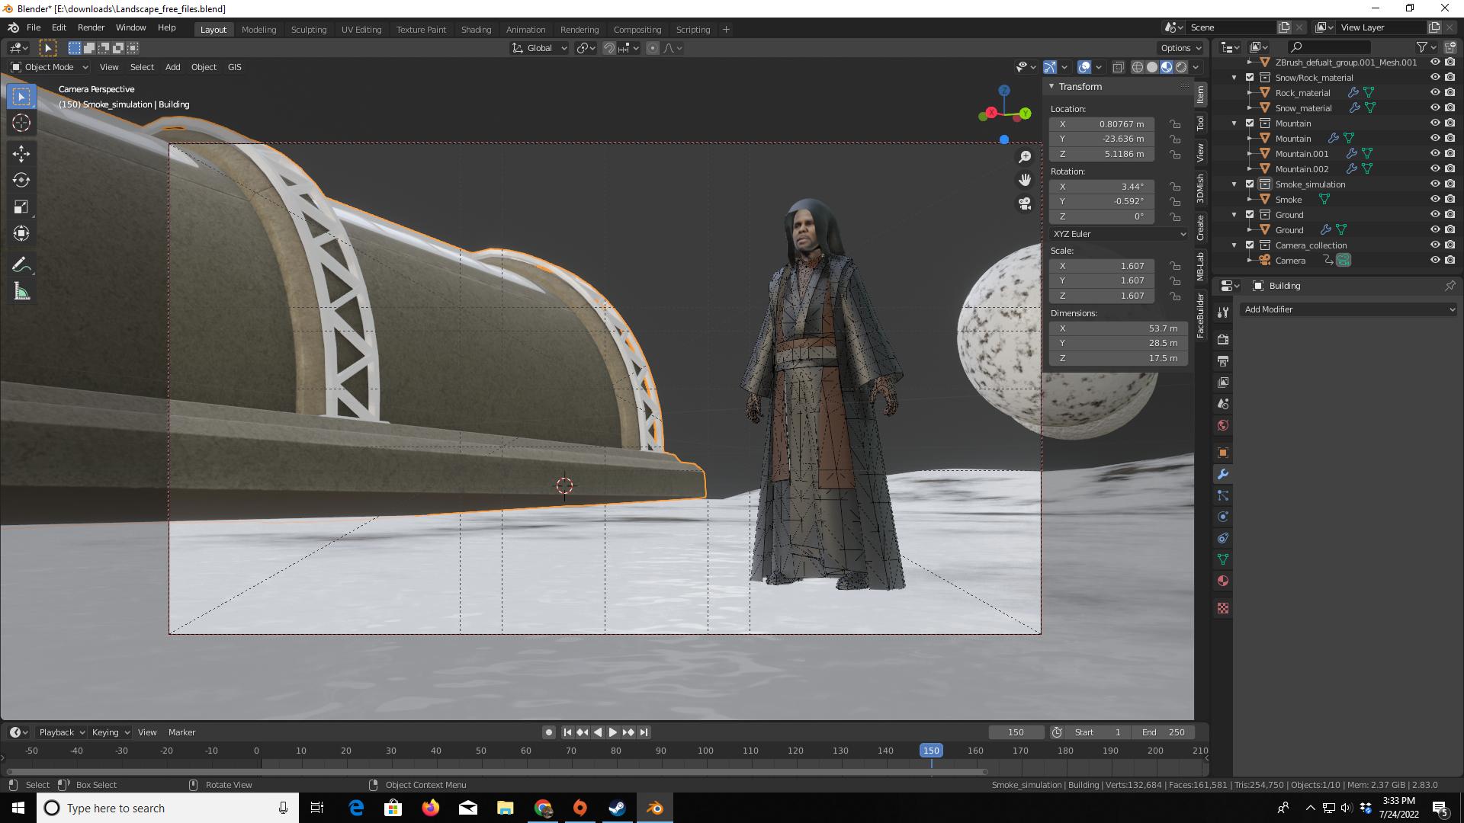The width and height of the screenshot is (1464, 823).
Task: Select the Measure tool
Action: click(21, 292)
